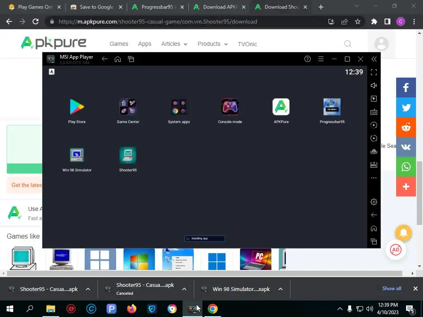Viewport: 423px width, 317px height.
Task: Open App Player settings gear
Action: tap(373, 201)
